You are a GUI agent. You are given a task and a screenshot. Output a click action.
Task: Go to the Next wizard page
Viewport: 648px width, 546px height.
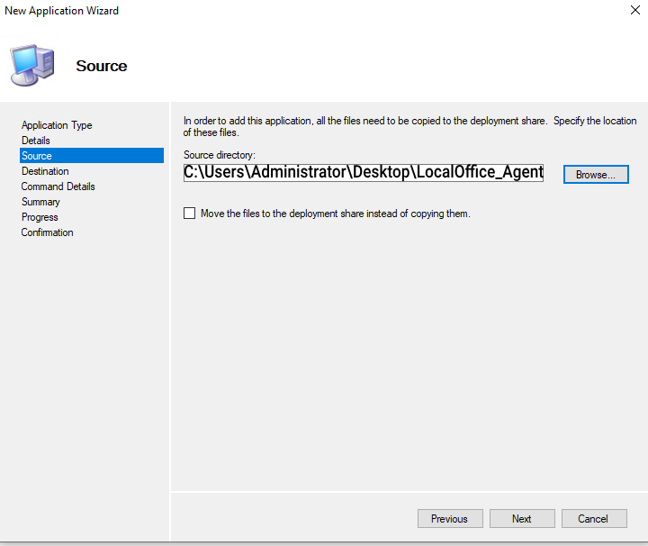pyautogui.click(x=522, y=519)
